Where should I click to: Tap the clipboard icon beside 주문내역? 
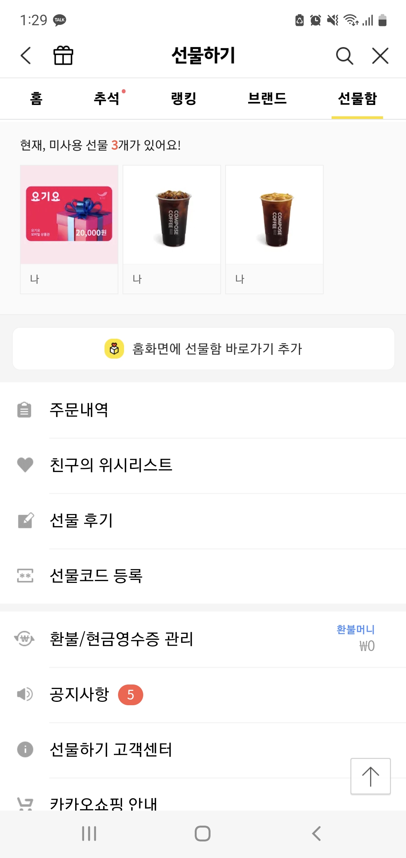(24, 410)
